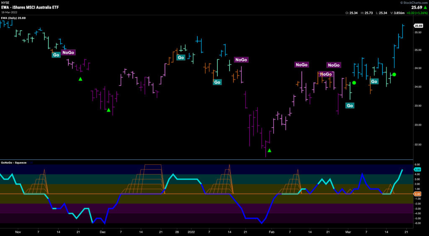Click the 25.69 current price tag on axis
Viewport: 429px width, 236px height.
419,25
